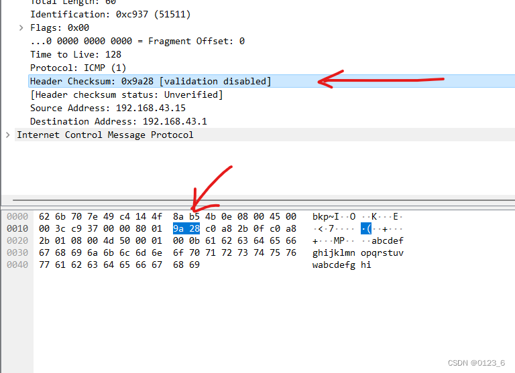Select the Identification: 0xc937 (51511) row

point(111,15)
